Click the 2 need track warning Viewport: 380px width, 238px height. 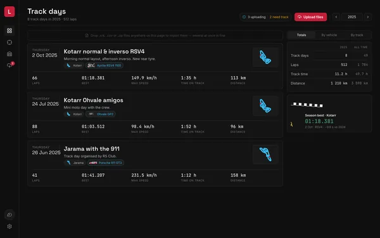pos(279,17)
